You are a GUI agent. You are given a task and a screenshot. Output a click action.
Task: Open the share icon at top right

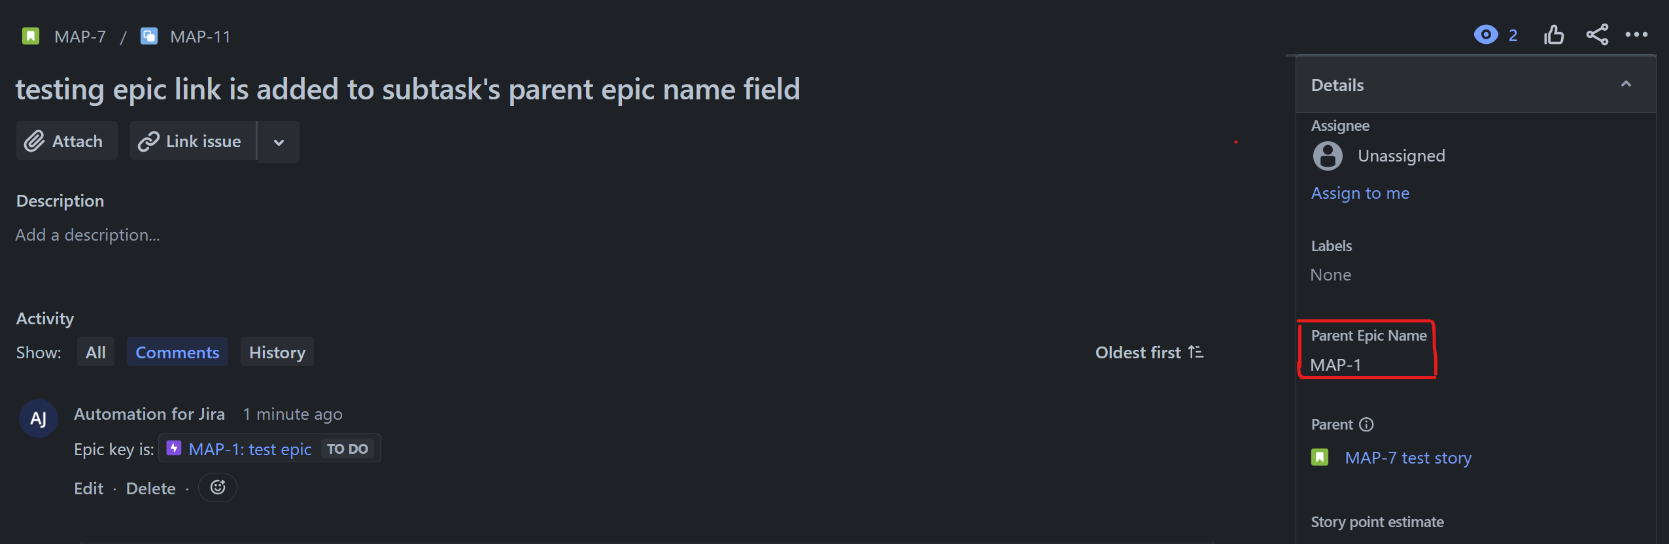[1596, 35]
